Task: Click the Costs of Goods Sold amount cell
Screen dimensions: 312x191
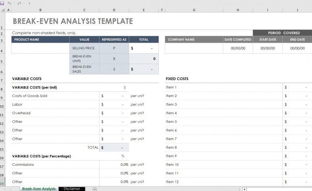Action: coord(114,96)
